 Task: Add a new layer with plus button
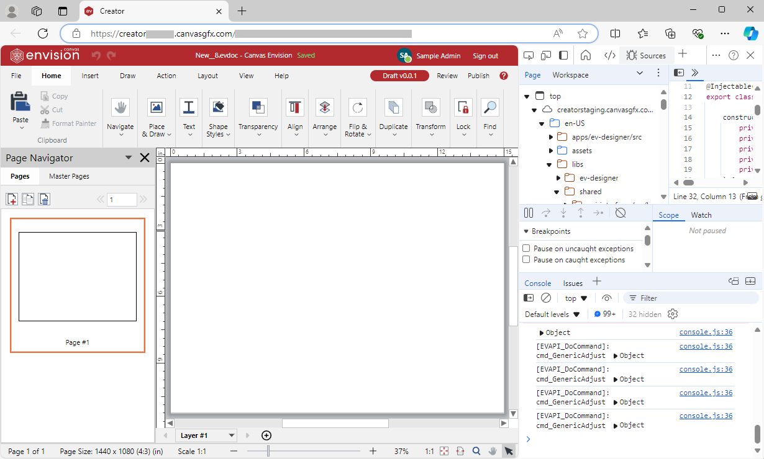tap(266, 435)
